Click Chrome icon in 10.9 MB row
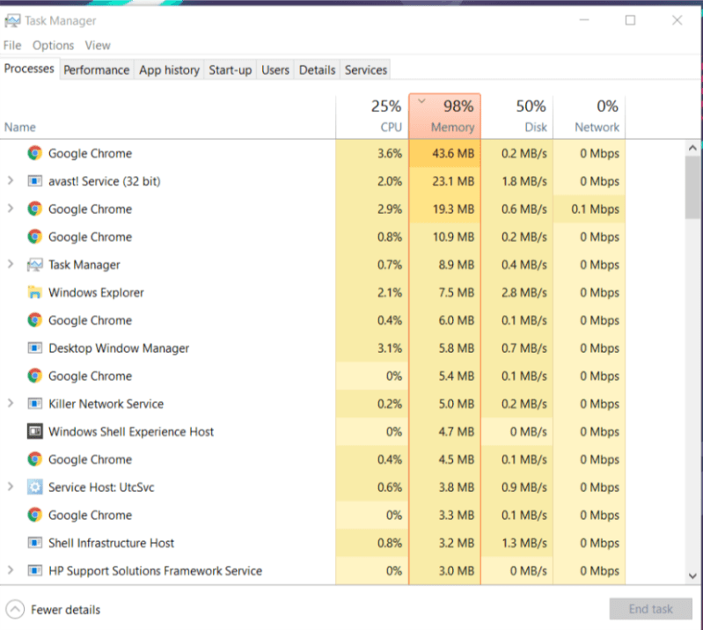Screen dimensions: 703x630 35,237
